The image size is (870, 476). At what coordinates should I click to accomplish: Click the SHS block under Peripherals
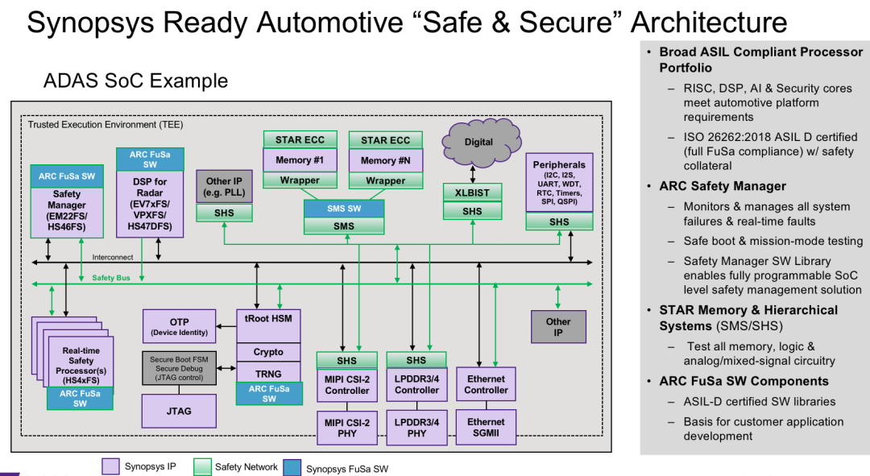tap(559, 222)
